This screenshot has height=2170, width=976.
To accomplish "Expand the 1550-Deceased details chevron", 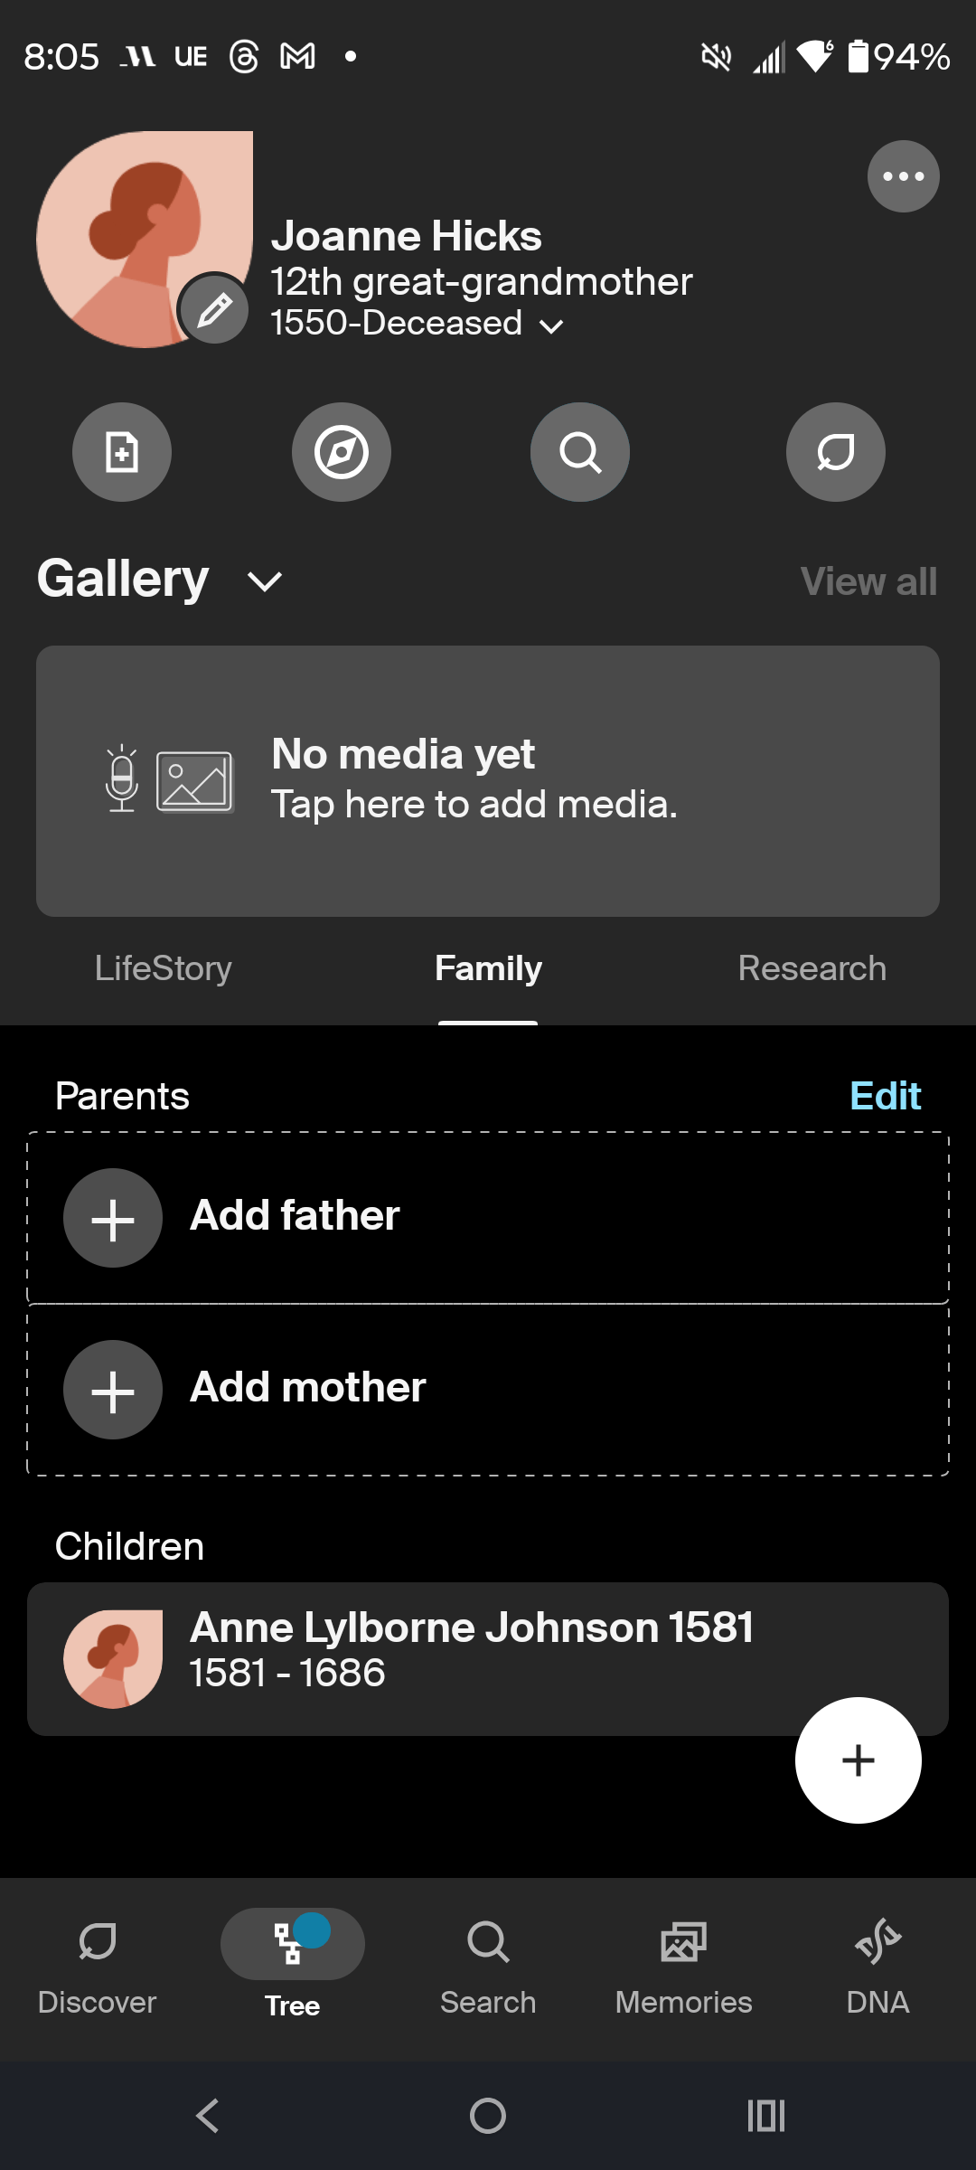I will click(551, 325).
